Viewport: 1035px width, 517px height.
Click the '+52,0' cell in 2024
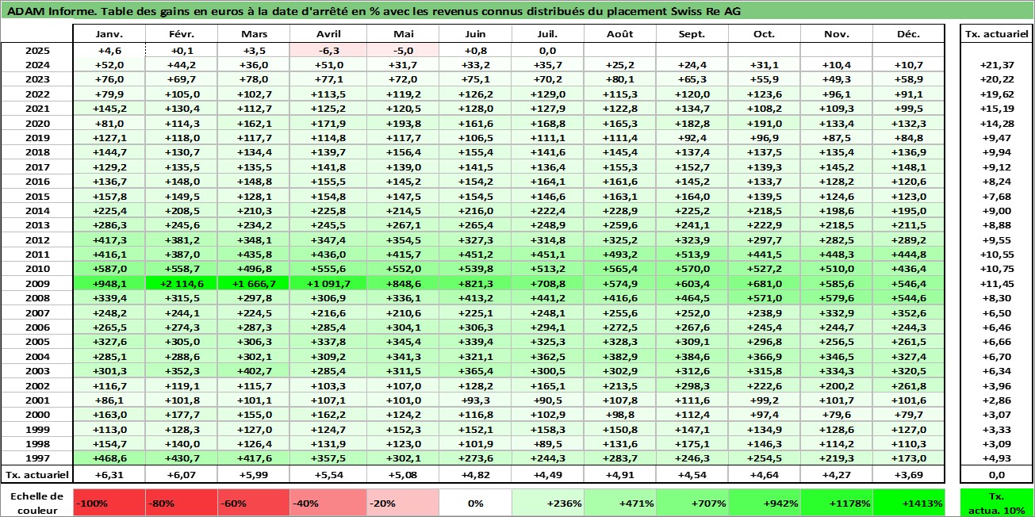point(109,65)
